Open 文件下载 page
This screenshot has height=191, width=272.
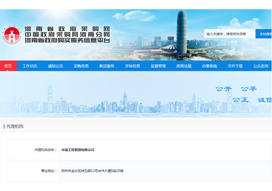(235, 66)
